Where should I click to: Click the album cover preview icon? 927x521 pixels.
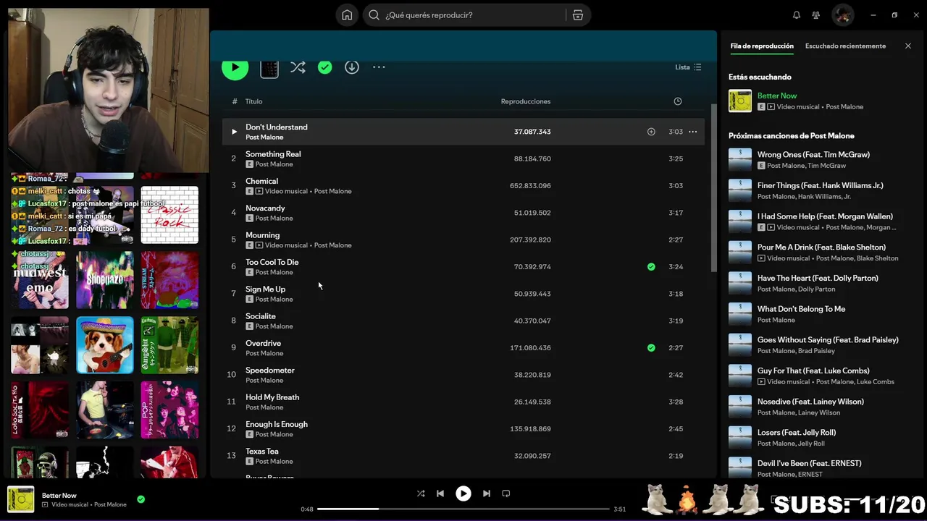coord(269,68)
